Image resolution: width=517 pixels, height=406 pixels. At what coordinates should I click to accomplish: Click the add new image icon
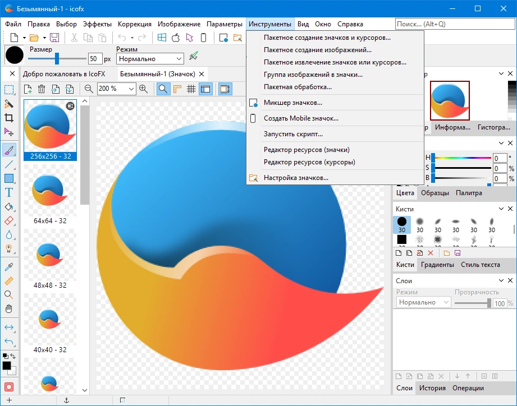(x=28, y=89)
